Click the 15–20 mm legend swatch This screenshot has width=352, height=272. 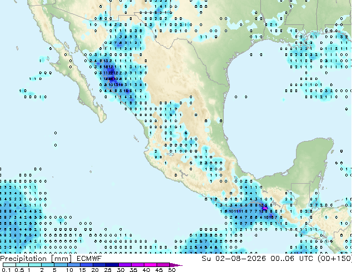click(x=86, y=265)
